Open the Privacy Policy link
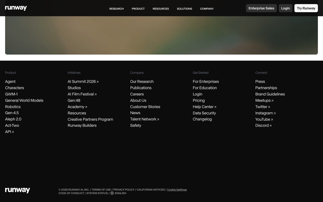323x202 pixels. pyautogui.click(x=124, y=190)
